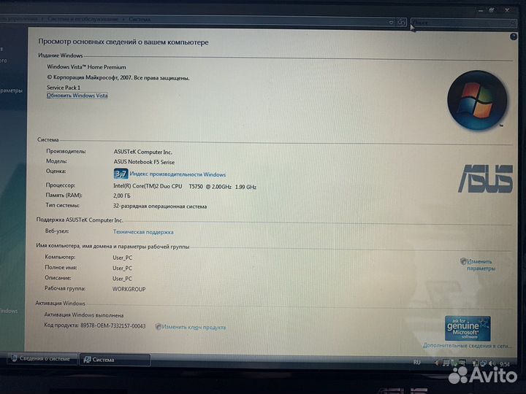This screenshot has height=394, width=526.
Task: Click the RU language indicator
Action: (416, 362)
